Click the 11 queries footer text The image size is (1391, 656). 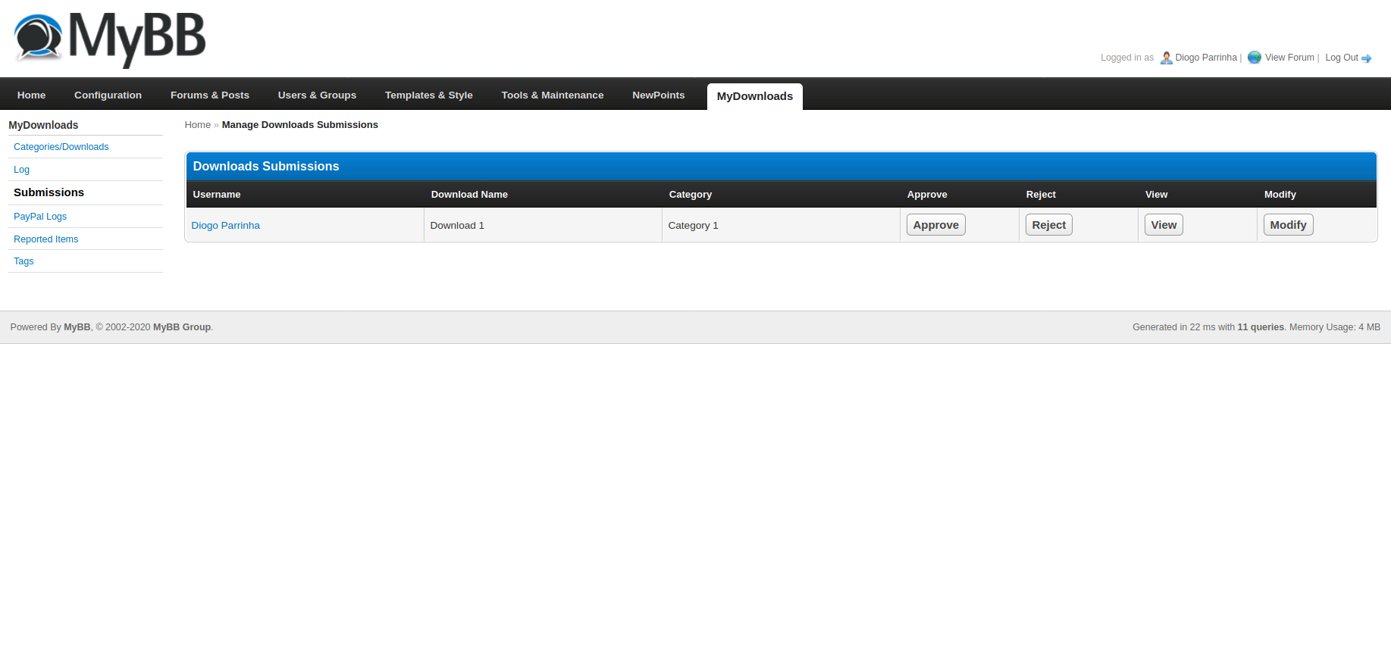tap(1261, 327)
